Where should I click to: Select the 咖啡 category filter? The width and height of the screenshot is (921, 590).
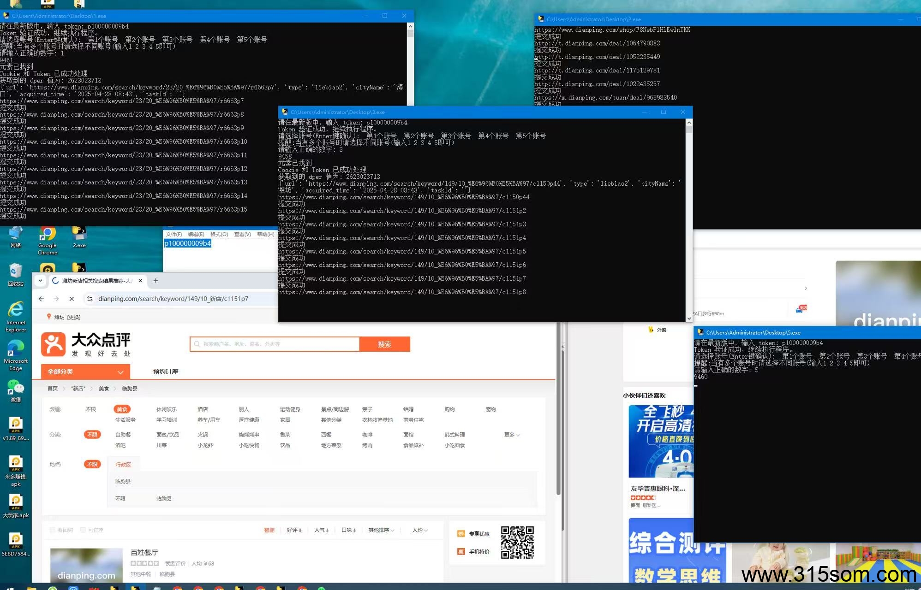[367, 434]
